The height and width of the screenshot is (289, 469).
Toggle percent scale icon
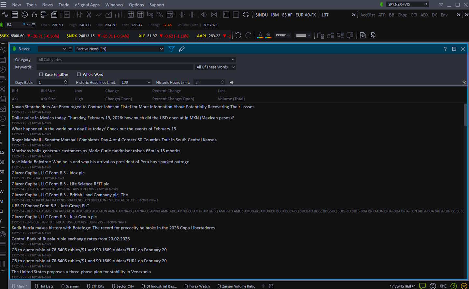tap(160, 15)
